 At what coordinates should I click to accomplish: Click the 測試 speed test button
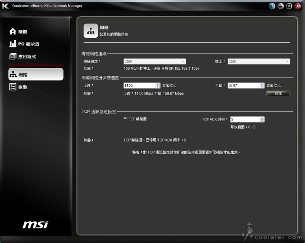pyautogui.click(x=278, y=93)
